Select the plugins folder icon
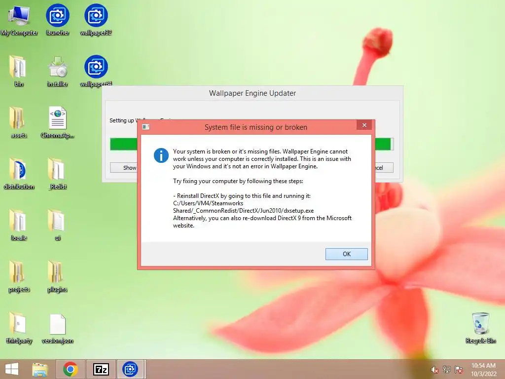The width and height of the screenshot is (505, 379). point(57,276)
